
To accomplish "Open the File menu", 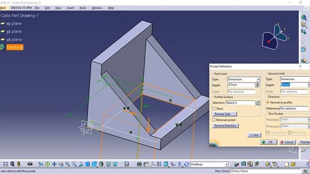I will tap(37, 8).
